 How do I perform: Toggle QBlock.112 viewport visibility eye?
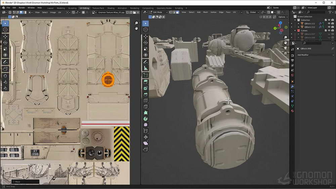tap(329, 27)
